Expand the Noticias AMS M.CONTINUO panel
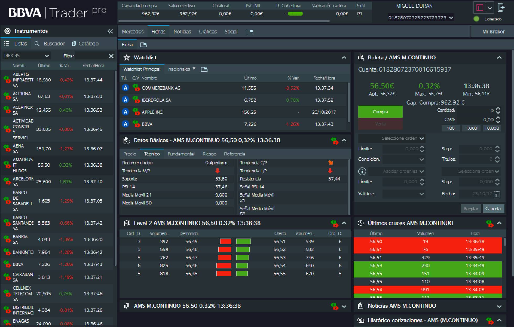Image resolution: width=514 pixels, height=327 pixels. click(499, 306)
